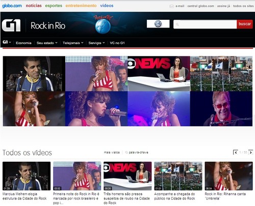
Task: Open the large tile of the man in a Brazil jacket
Action: (34, 74)
